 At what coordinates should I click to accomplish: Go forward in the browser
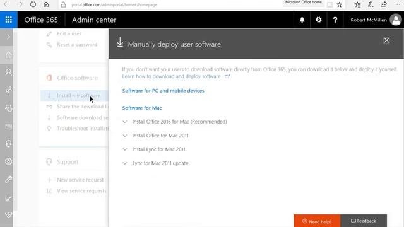coord(20,4)
